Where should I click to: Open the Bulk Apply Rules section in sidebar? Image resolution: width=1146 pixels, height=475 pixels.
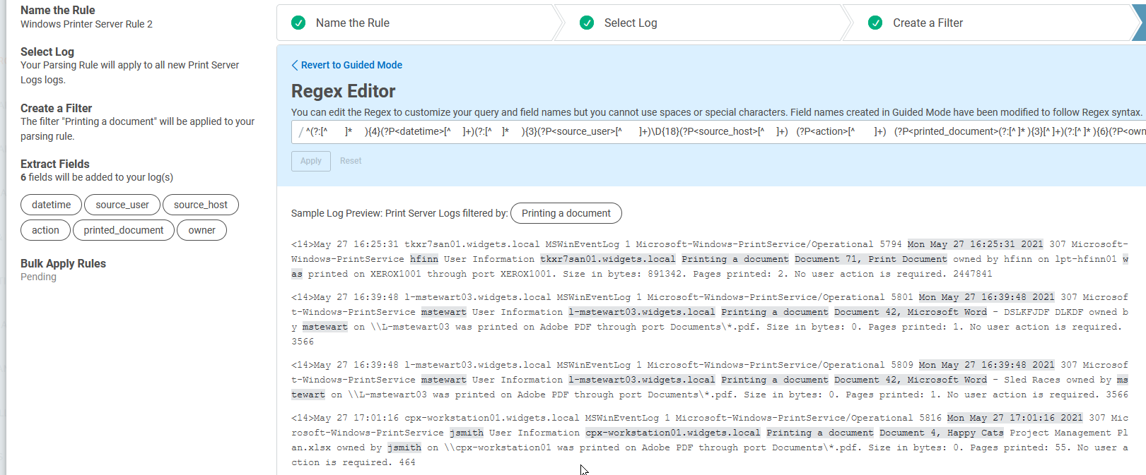pos(63,263)
